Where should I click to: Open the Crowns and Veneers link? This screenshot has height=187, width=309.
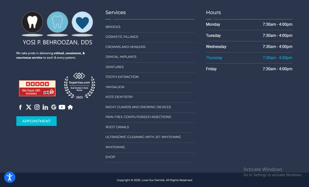click(125, 47)
